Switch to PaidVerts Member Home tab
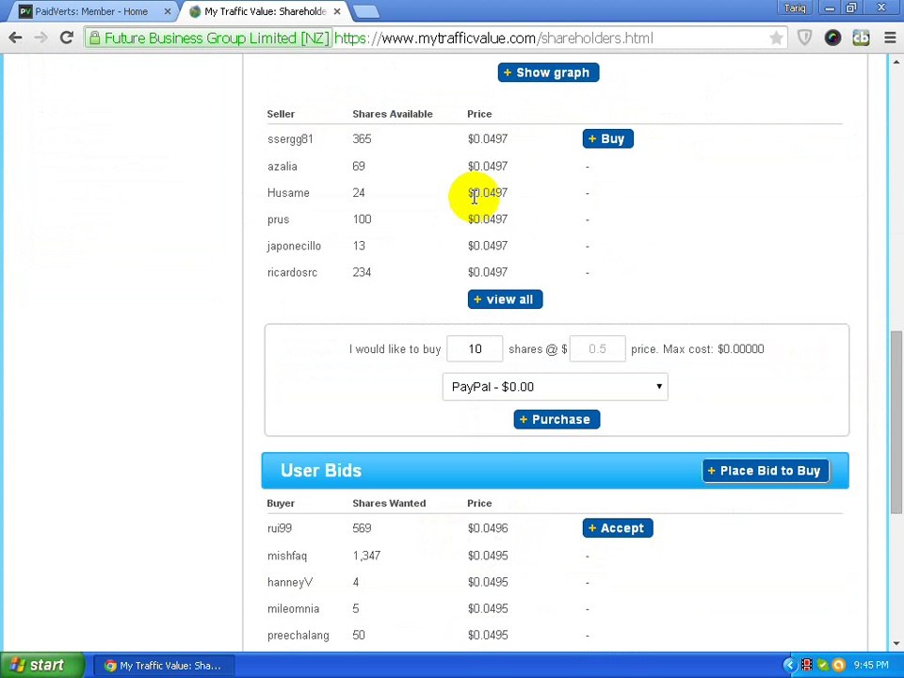 (x=91, y=11)
